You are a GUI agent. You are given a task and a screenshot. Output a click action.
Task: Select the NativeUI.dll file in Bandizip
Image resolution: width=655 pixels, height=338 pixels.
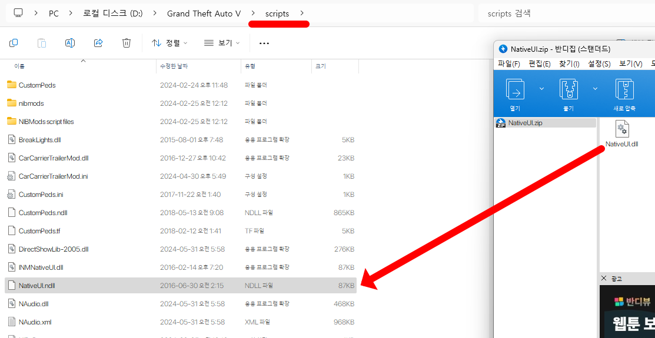point(621,134)
